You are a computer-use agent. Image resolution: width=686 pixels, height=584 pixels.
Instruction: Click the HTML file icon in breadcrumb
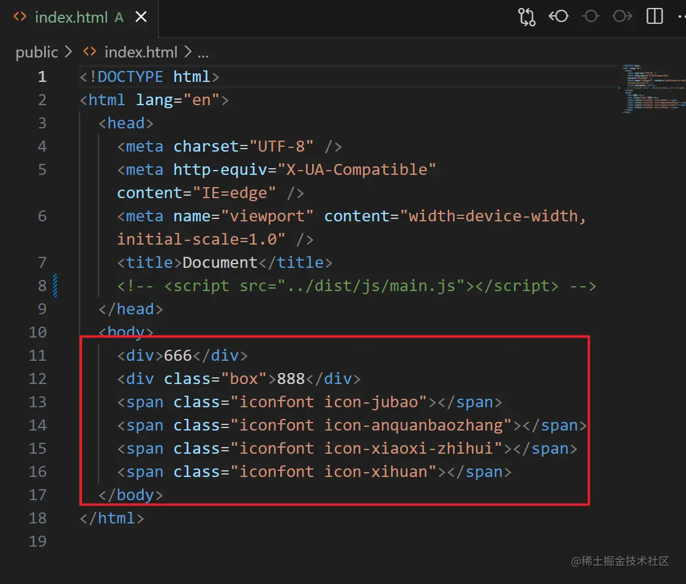[x=90, y=51]
